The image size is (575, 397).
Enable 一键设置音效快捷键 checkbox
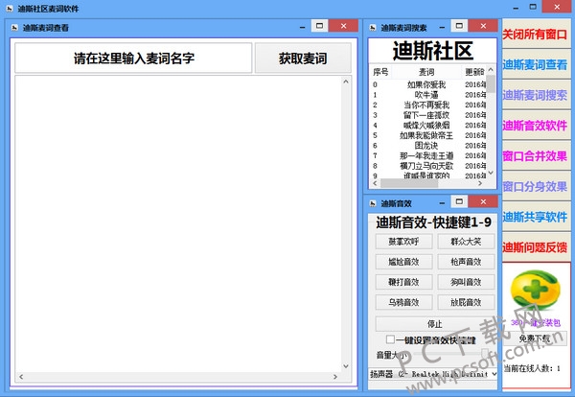[x=390, y=339]
